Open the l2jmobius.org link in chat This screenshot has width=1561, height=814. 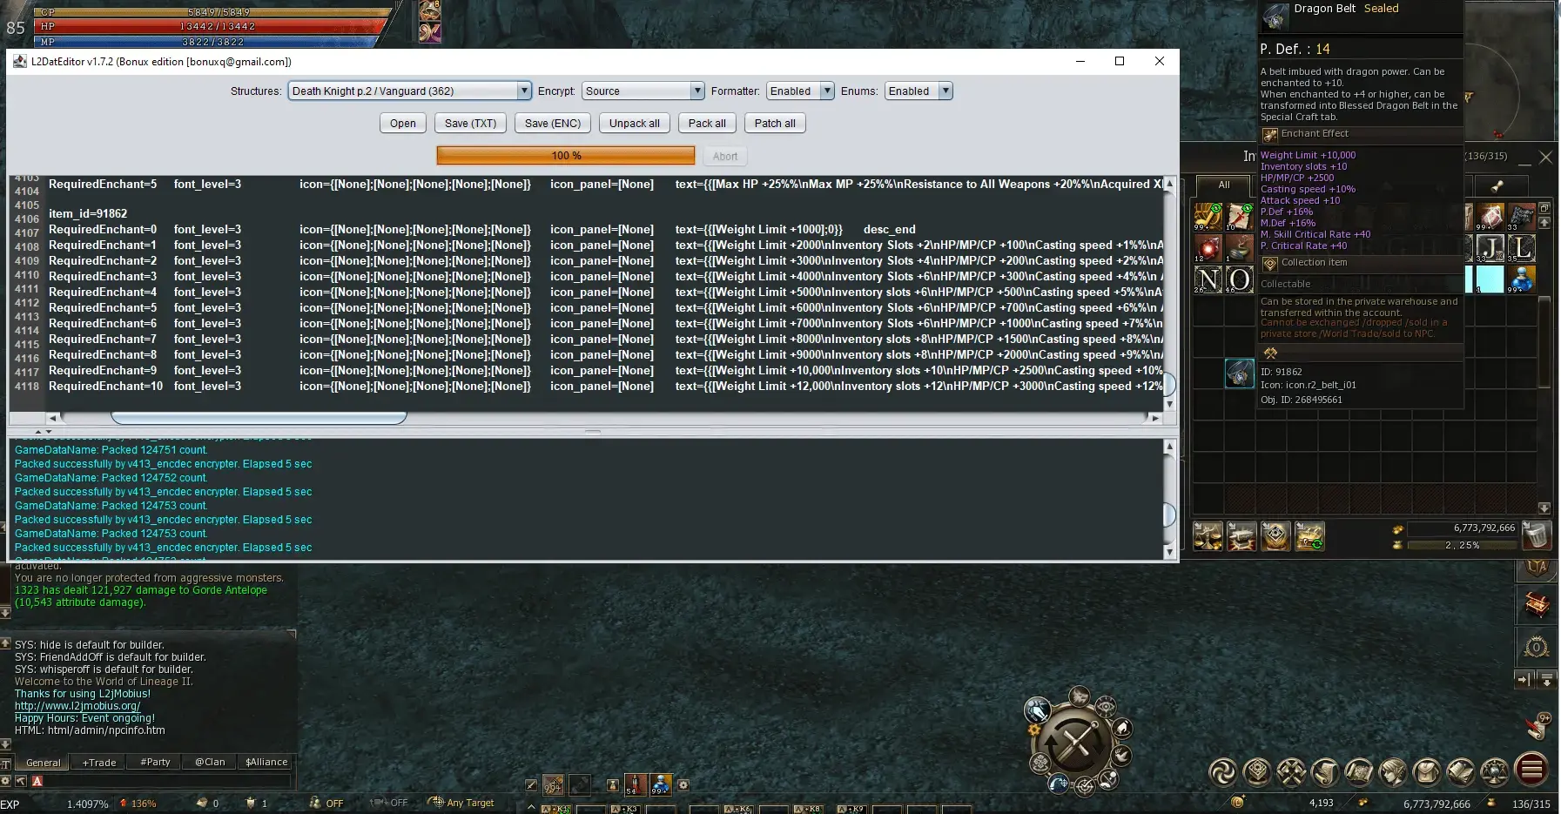point(77,706)
